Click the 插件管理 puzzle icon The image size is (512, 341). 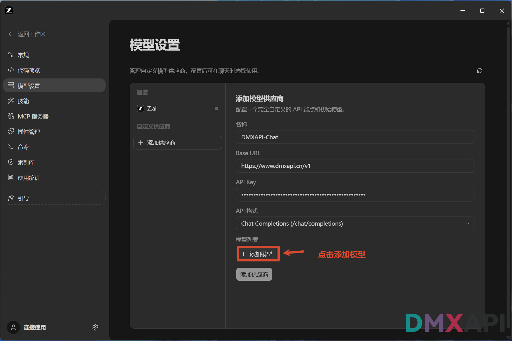pos(11,131)
